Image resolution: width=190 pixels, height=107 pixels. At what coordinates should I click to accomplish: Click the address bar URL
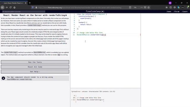tap(80, 7)
